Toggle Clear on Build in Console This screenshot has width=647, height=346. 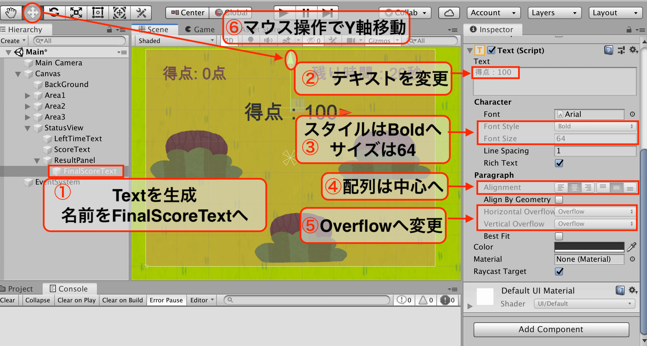(123, 300)
